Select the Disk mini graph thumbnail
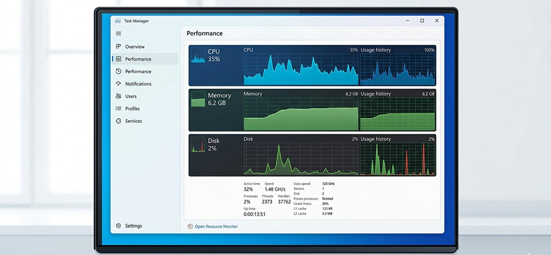The height and width of the screenshot is (255, 551). click(x=198, y=144)
